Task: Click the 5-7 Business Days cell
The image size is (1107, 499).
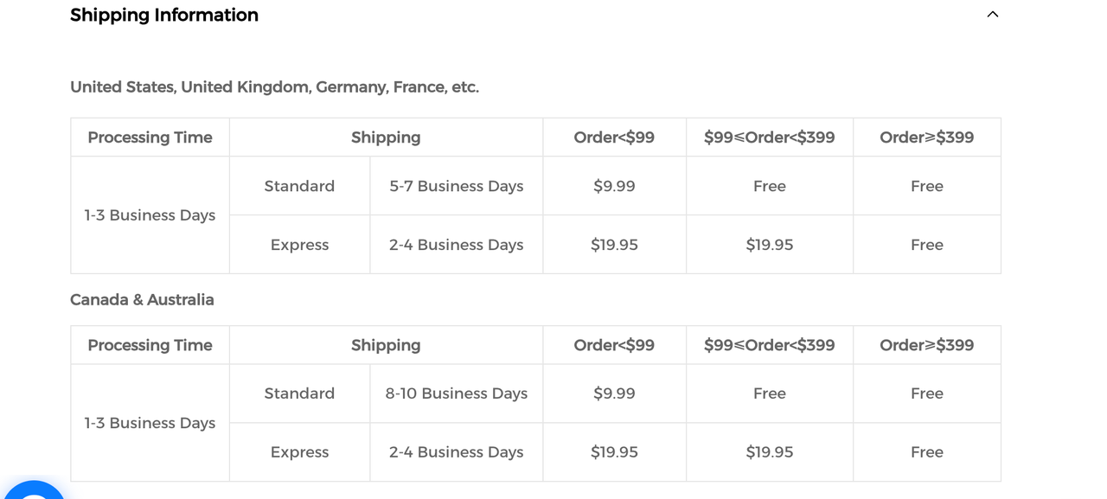Action: [x=456, y=186]
